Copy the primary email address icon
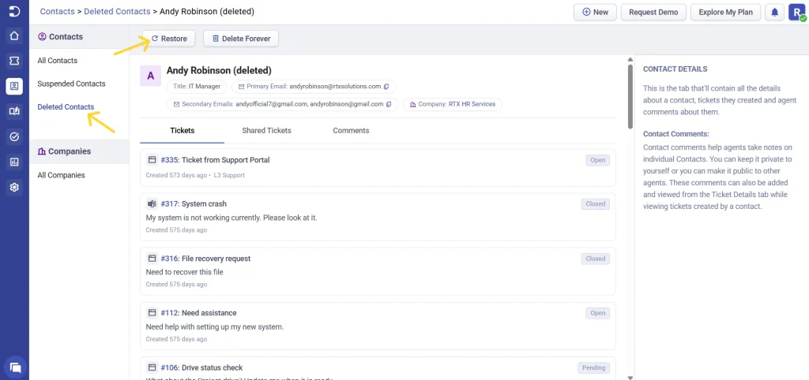 click(386, 87)
